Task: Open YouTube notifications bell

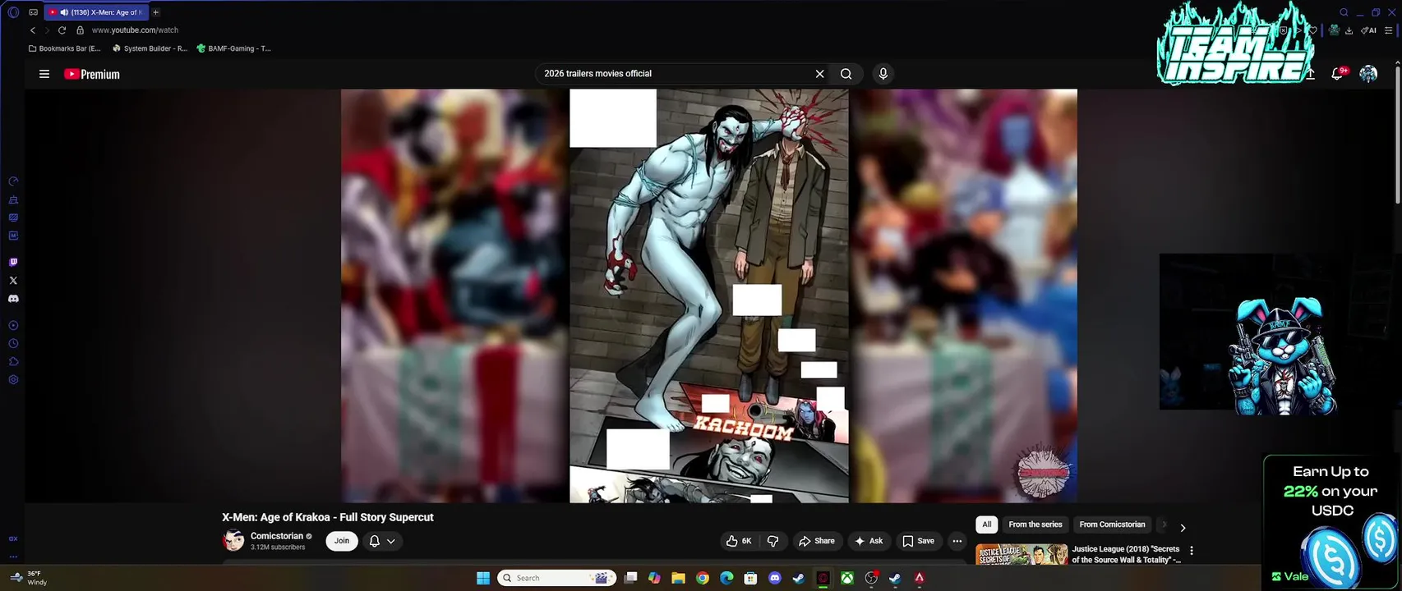Action: pyautogui.click(x=1337, y=74)
